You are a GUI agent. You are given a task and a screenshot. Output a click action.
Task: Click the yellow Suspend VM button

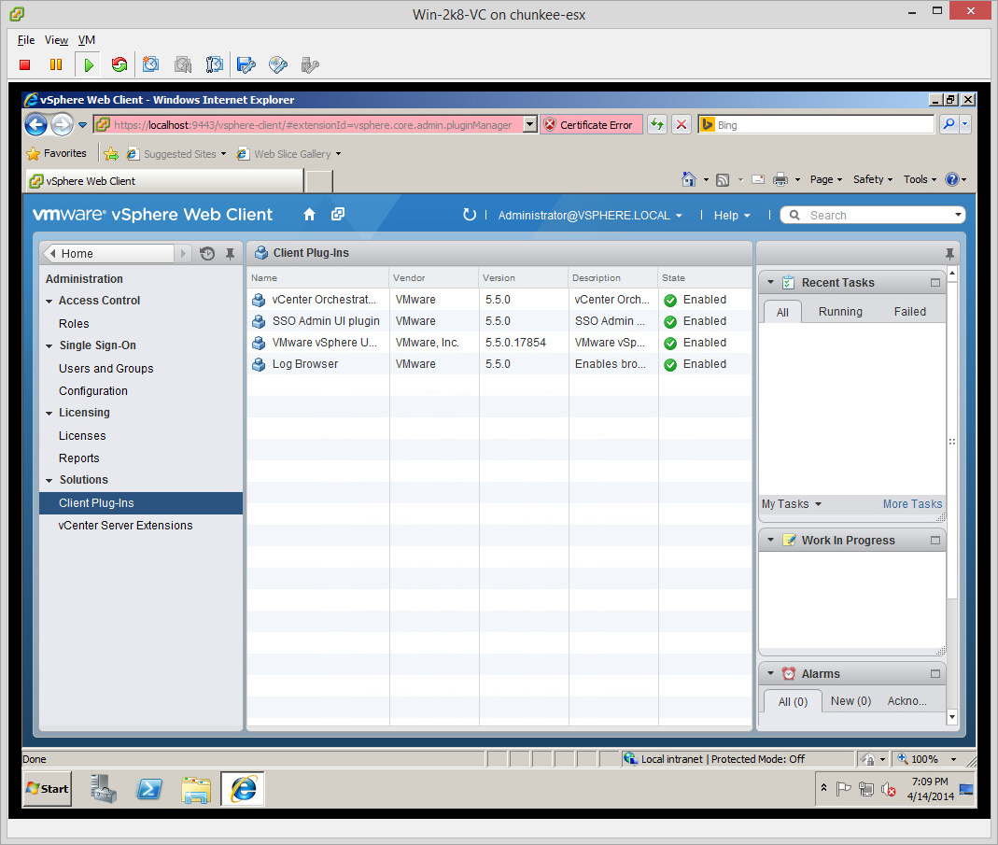(x=56, y=64)
